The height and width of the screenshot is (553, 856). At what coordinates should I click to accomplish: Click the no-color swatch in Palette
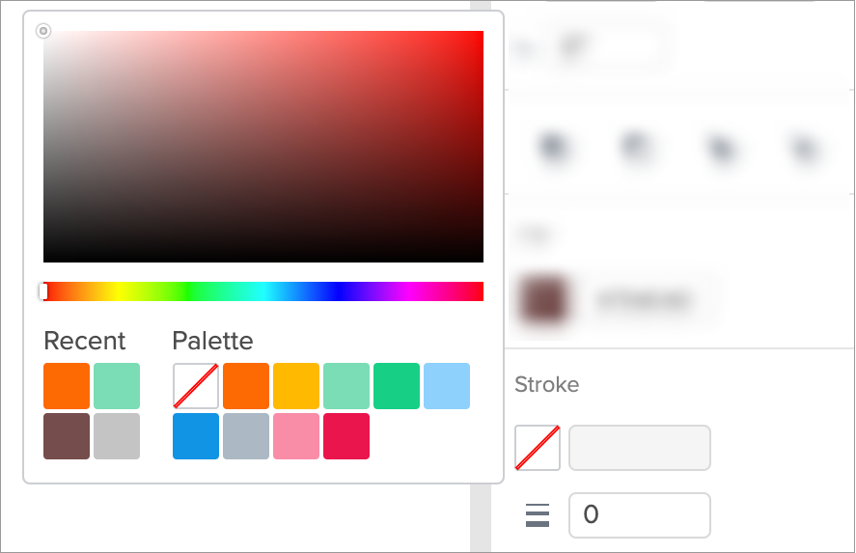[196, 386]
